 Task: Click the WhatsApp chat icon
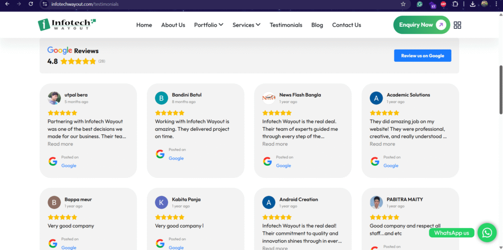[x=486, y=233]
